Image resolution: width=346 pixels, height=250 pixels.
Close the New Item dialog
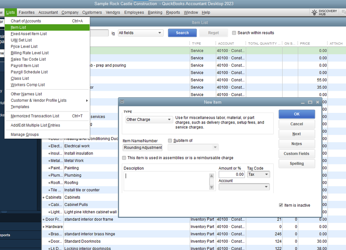tap(318, 102)
